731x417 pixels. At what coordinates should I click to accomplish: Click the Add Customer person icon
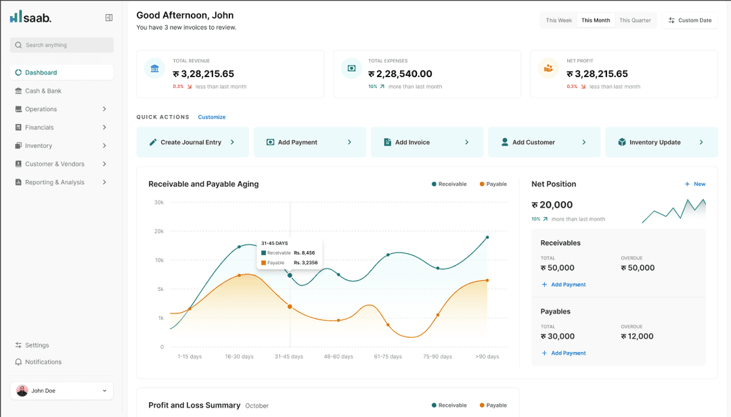click(x=504, y=142)
